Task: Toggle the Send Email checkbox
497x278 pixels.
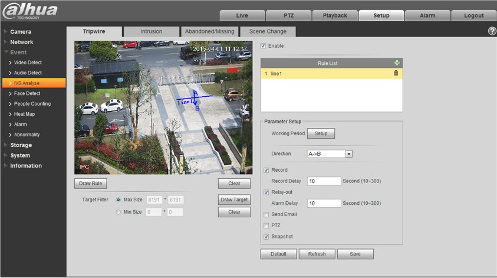Action: [x=266, y=214]
